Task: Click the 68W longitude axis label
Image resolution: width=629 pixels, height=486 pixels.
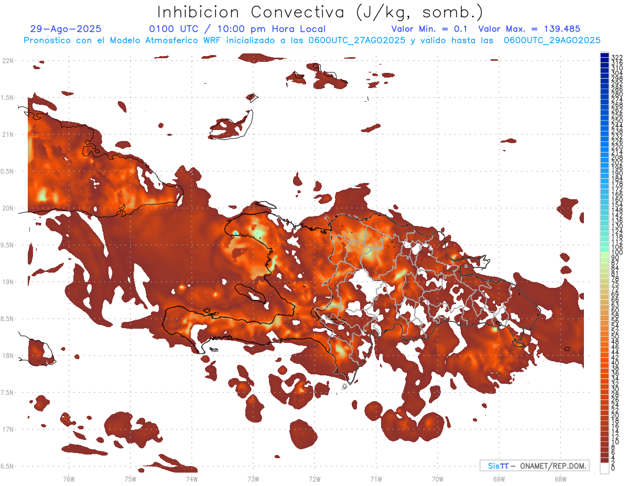Action: (x=560, y=479)
